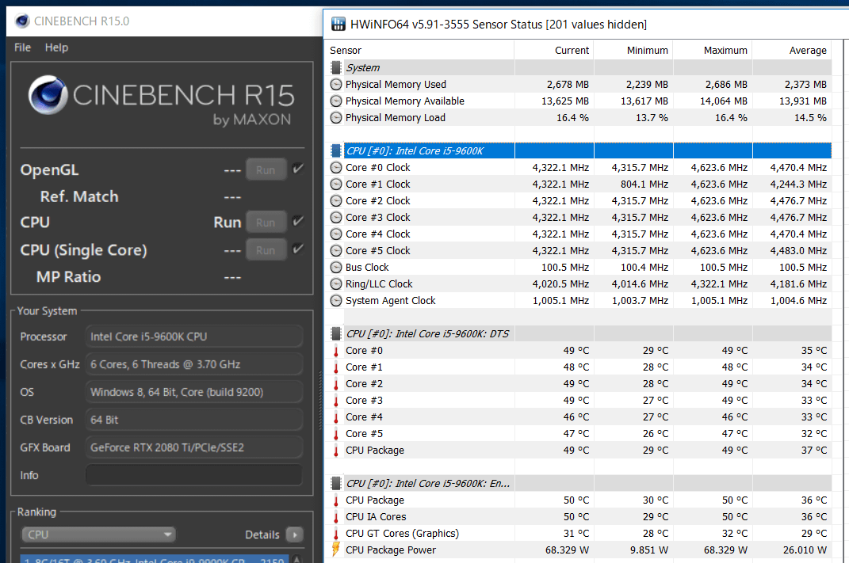The image size is (849, 563).
Task: Click the Info input field
Action: (x=194, y=475)
